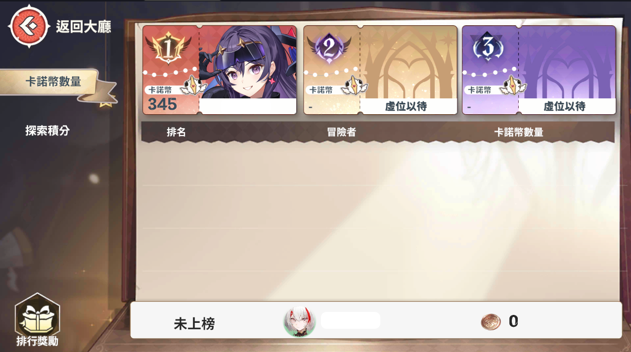
Task: Click the bronze Kano coin icon
Action: 491,322
